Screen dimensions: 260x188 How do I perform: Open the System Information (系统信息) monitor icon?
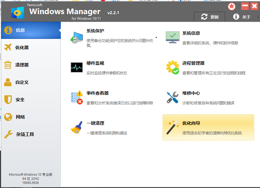172,37
